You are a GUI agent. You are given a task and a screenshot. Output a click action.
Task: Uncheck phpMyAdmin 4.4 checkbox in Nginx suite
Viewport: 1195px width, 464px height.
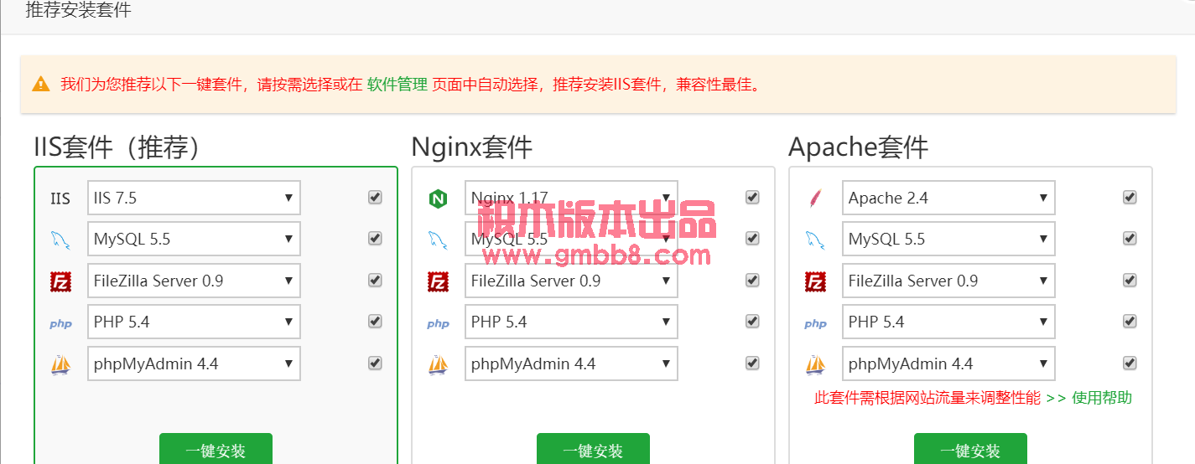tap(752, 363)
